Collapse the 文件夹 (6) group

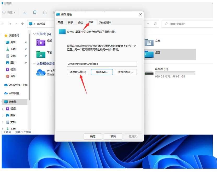[x=34, y=34]
